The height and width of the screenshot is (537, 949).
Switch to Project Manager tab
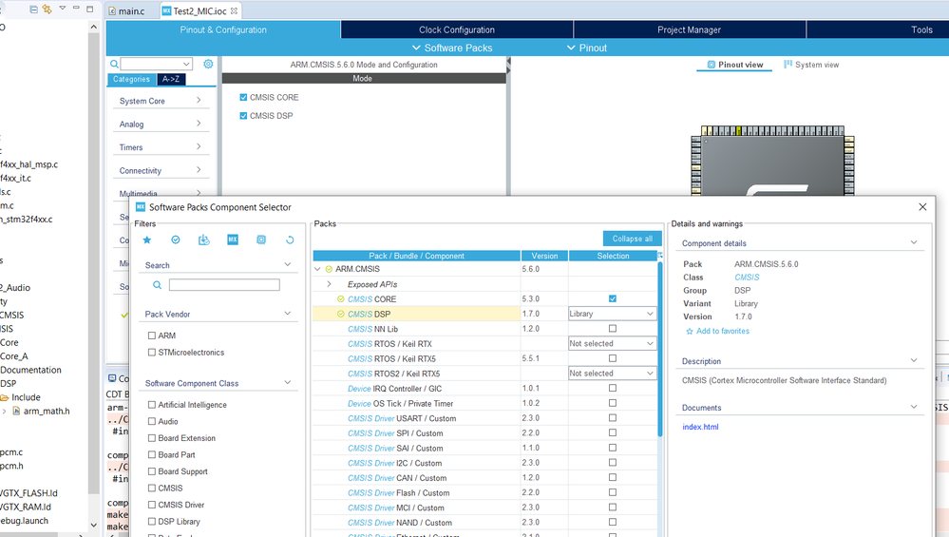pyautogui.click(x=690, y=29)
